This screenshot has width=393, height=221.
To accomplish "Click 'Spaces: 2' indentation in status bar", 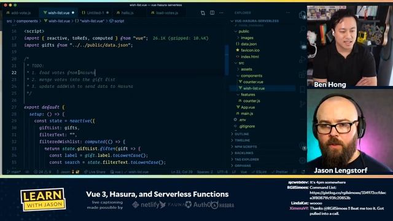I will click(204, 172).
